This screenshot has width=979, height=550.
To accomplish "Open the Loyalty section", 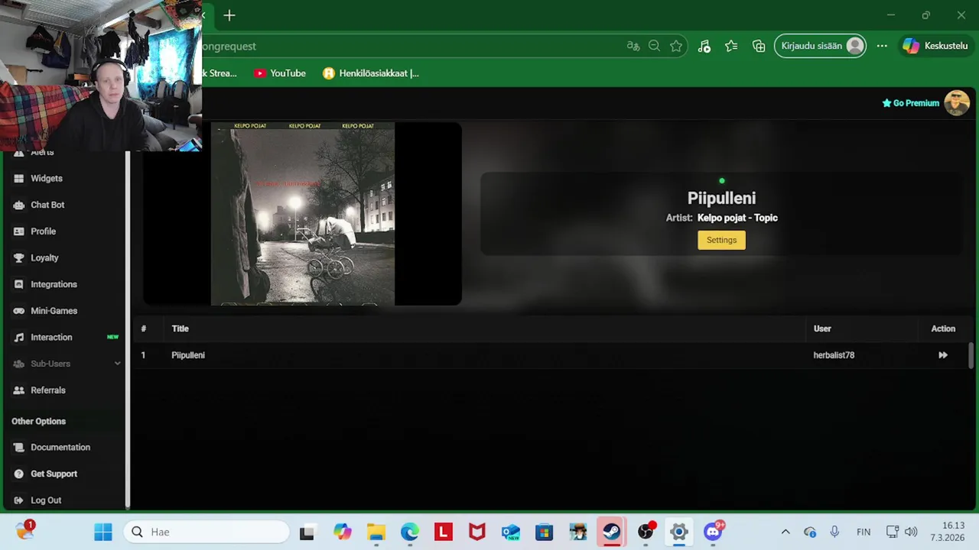I will click(x=44, y=257).
